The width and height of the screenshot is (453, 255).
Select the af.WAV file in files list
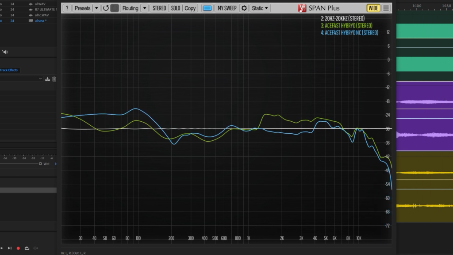(x=40, y=4)
